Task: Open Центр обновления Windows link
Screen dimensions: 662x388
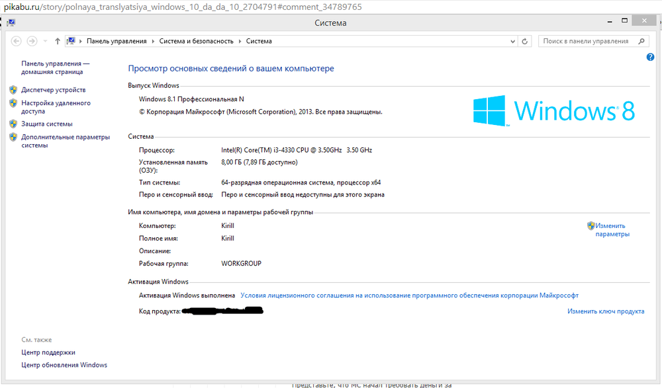Action: pyautogui.click(x=64, y=365)
